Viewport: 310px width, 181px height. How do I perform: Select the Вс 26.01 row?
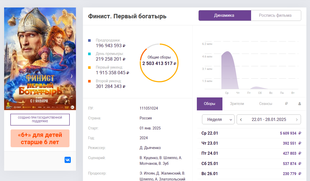pyautogui.click(x=251, y=174)
